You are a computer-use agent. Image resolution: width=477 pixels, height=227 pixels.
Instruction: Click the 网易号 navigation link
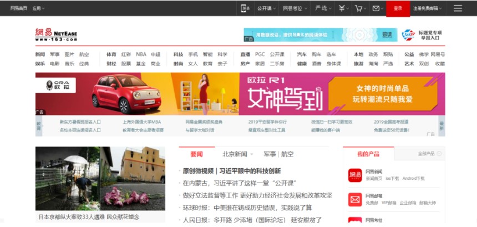tap(438, 54)
